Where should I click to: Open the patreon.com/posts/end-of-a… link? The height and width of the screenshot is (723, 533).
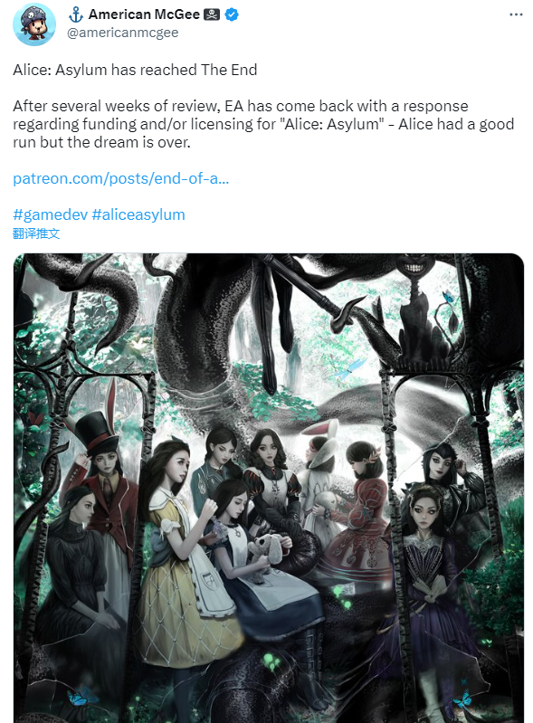point(120,178)
